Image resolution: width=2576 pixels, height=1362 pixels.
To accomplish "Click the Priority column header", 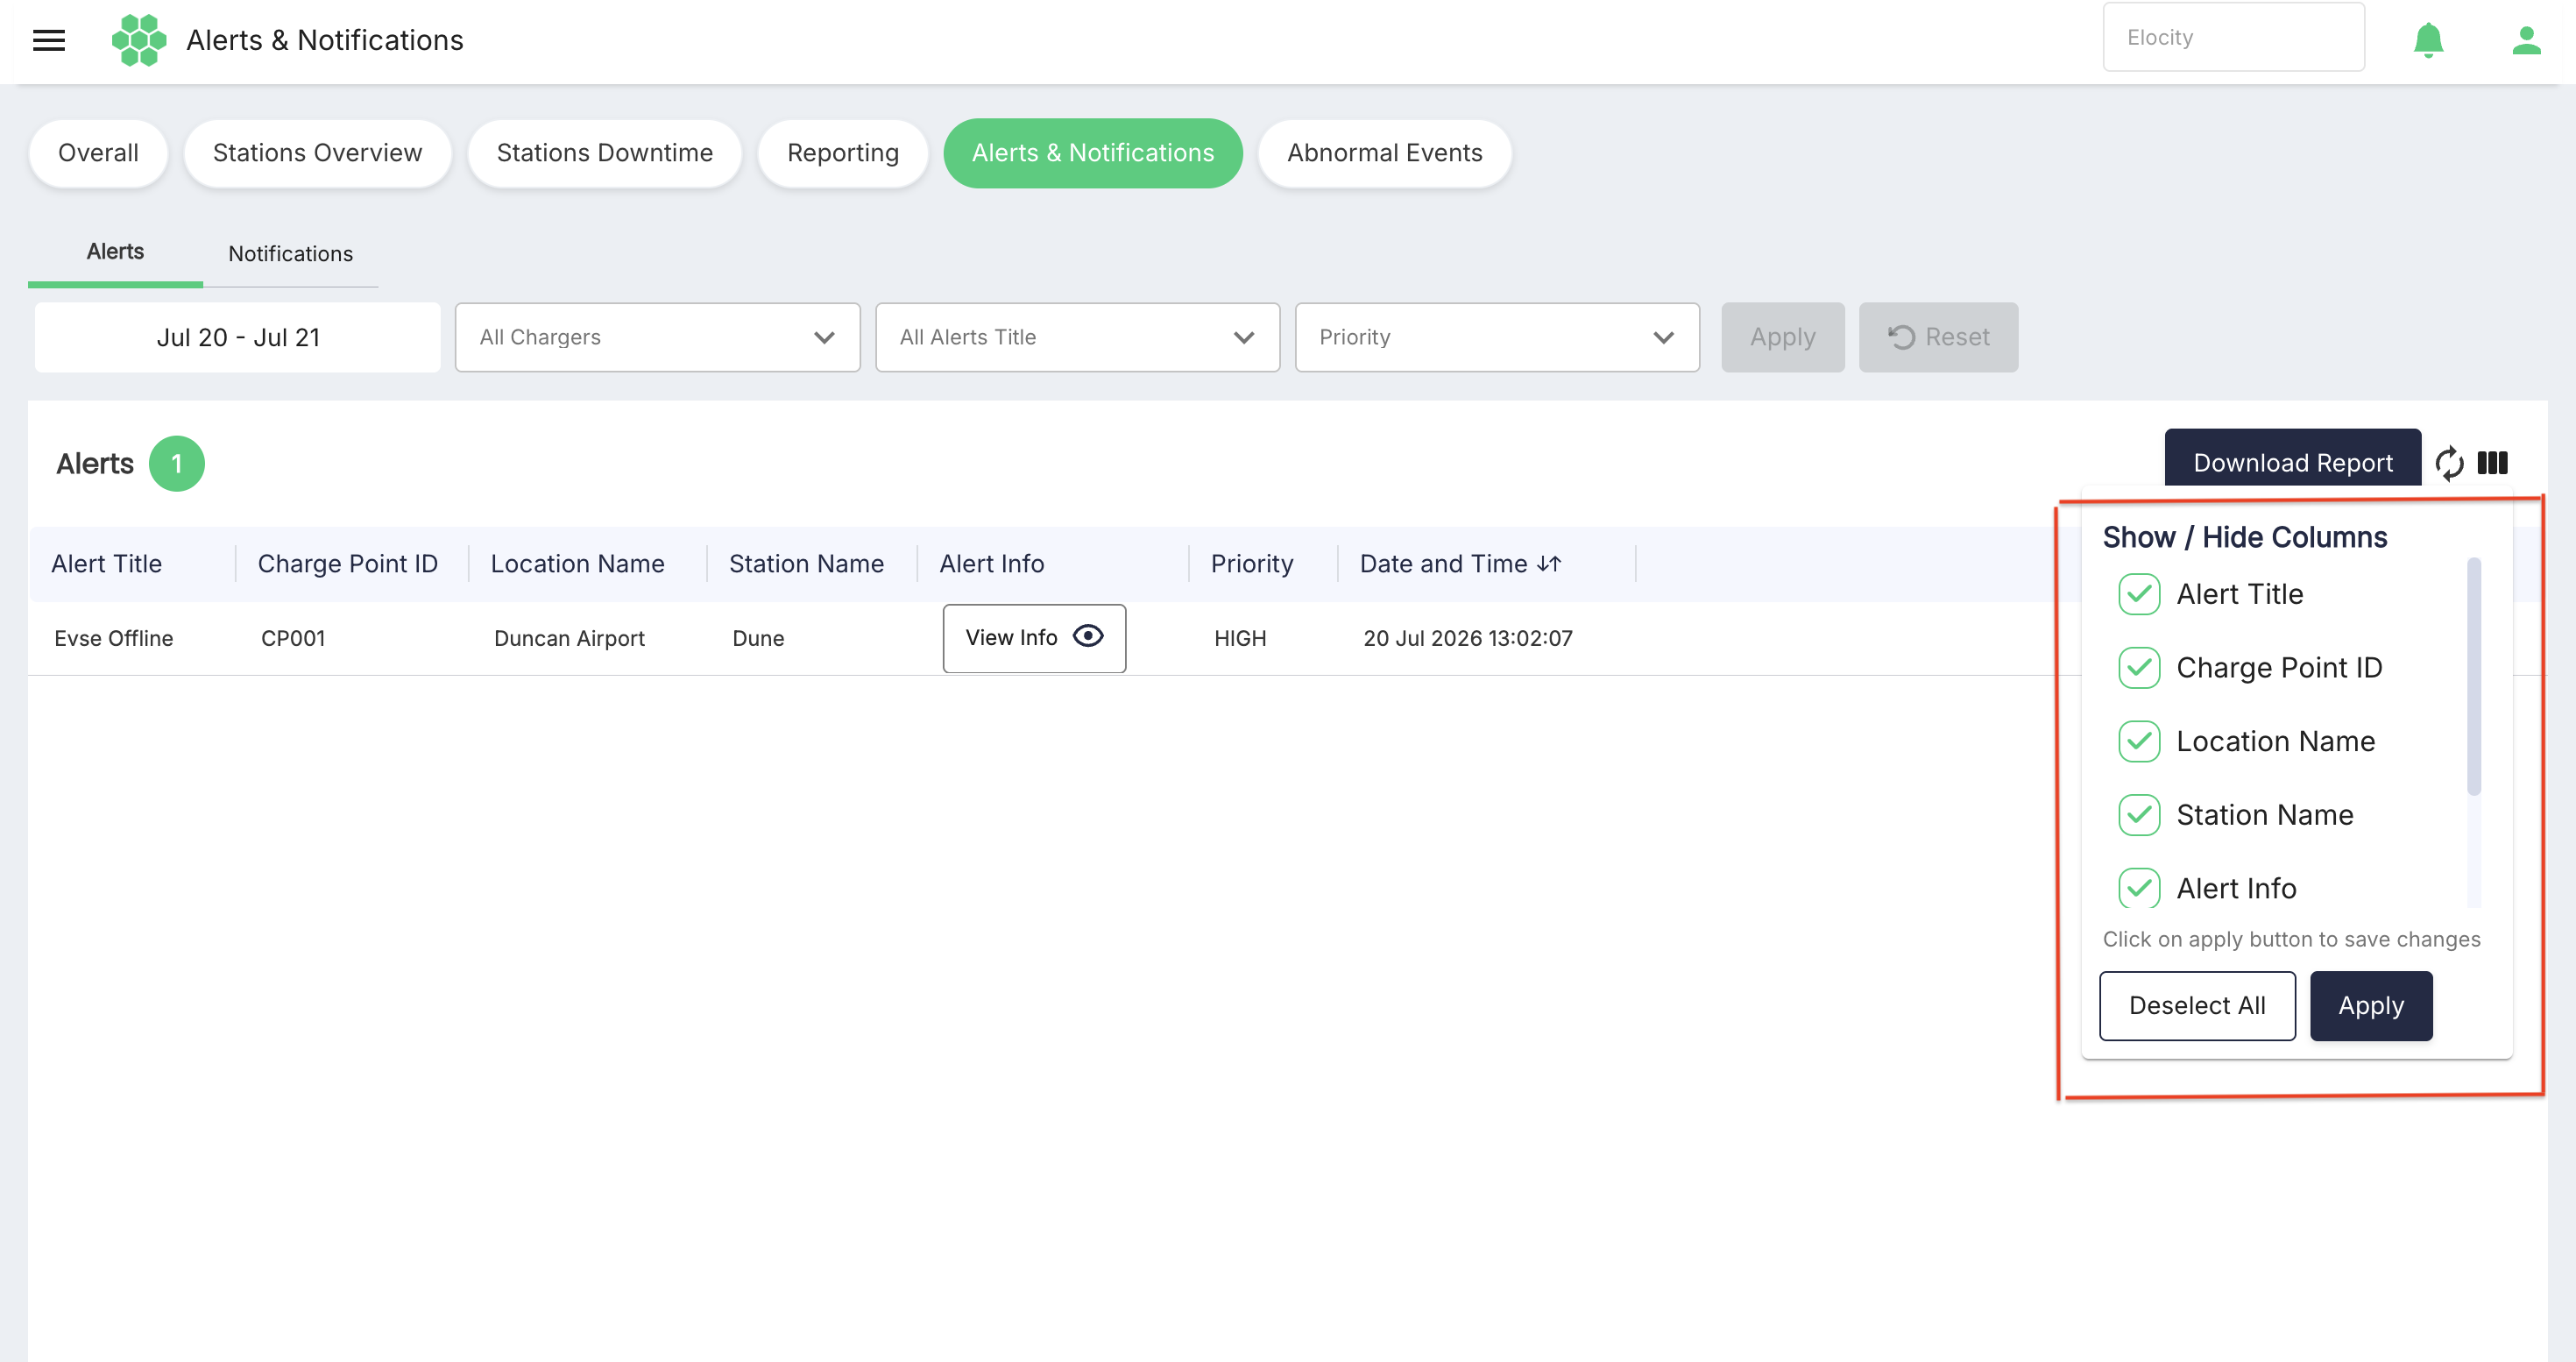I will tap(1251, 564).
